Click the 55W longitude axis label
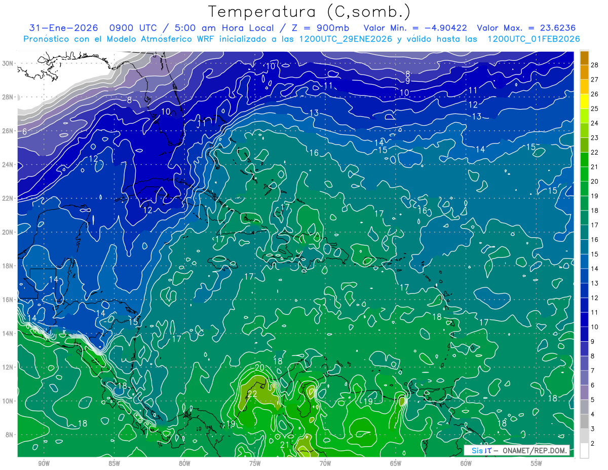Viewport: 608px width, 470px height. [x=537, y=463]
